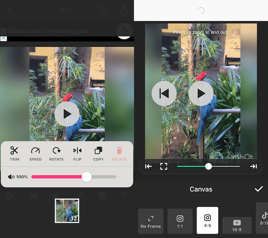Screen dimensions: 268x238
Task: Tap the Flip tool
Action: click(77, 153)
